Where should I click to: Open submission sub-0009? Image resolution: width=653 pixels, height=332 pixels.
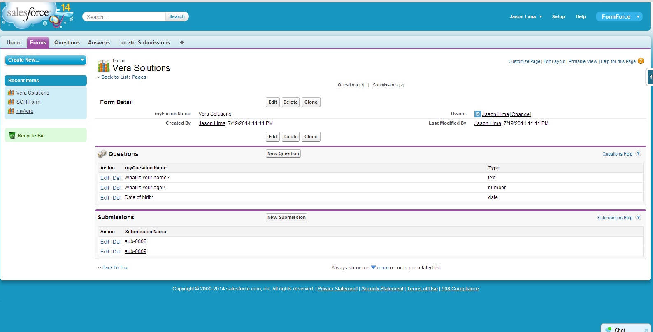135,251
